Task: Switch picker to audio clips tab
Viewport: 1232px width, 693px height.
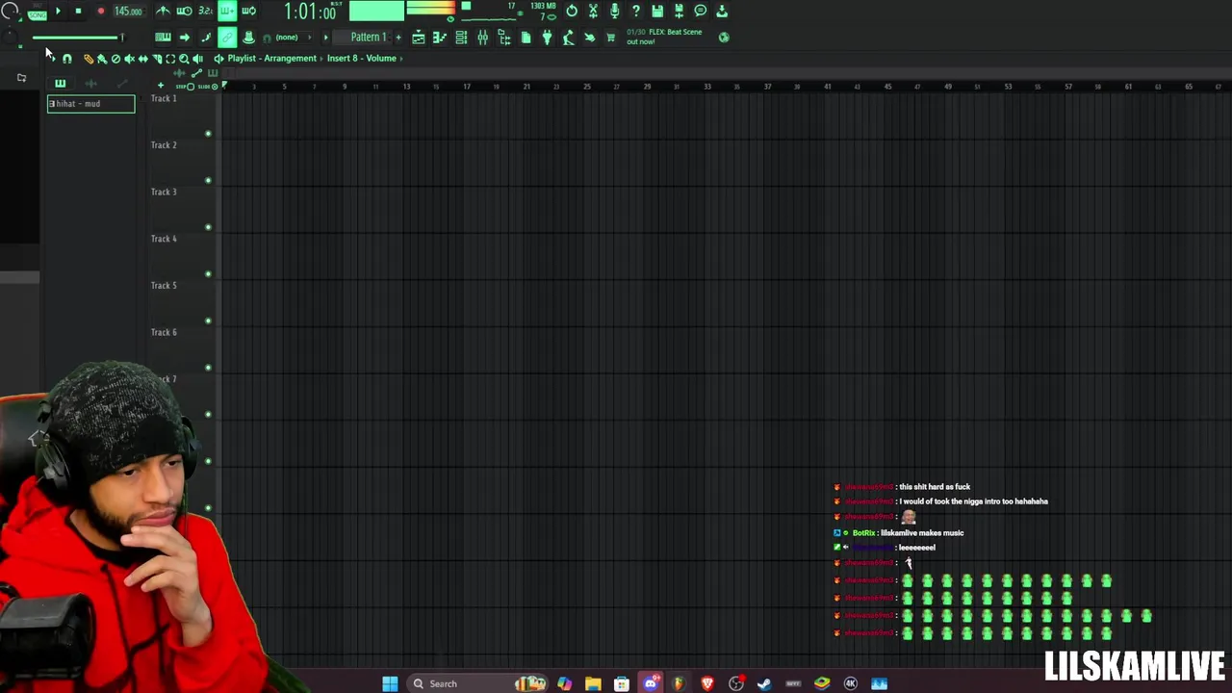Action: (90, 84)
